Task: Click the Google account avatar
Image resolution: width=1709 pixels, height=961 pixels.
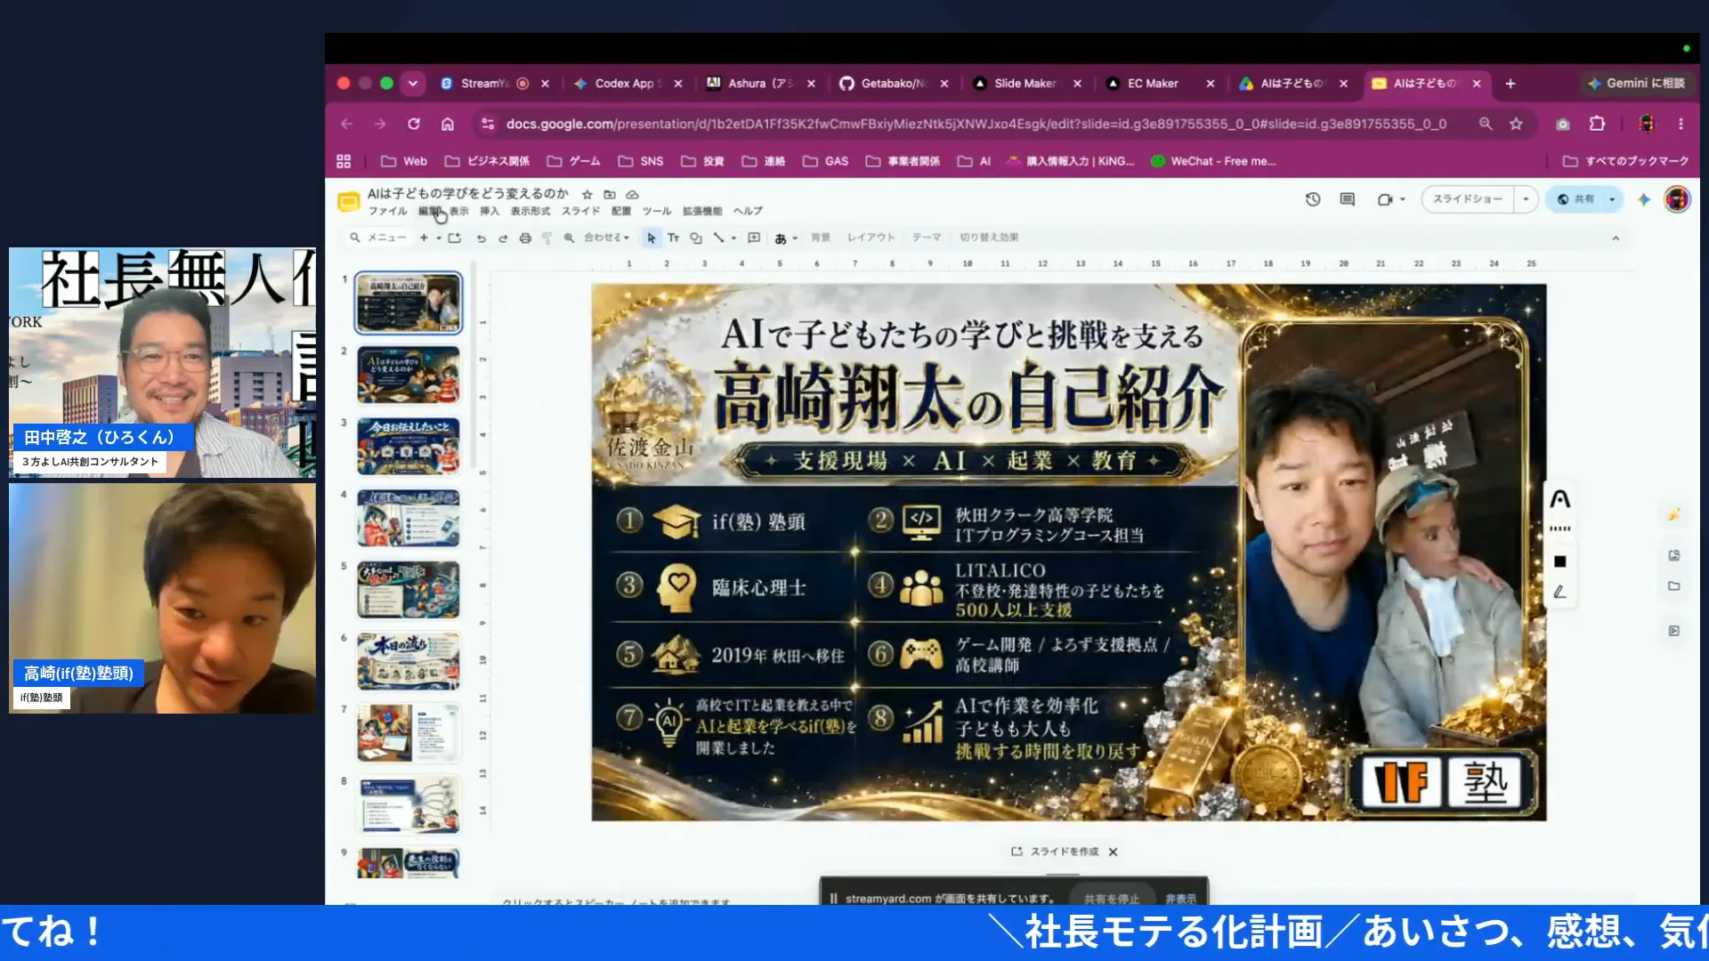Action: click(1677, 199)
